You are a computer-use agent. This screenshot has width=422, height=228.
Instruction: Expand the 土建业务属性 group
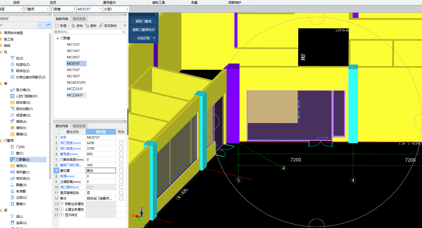click(62, 209)
